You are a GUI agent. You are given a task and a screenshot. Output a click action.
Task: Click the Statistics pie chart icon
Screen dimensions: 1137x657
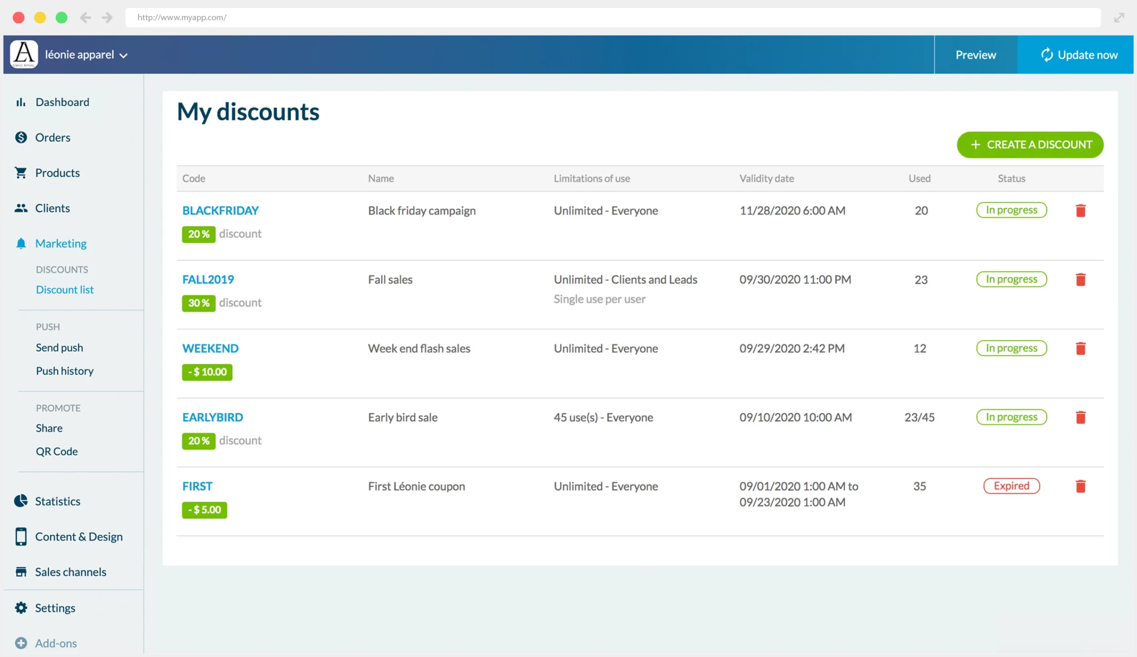coord(21,501)
